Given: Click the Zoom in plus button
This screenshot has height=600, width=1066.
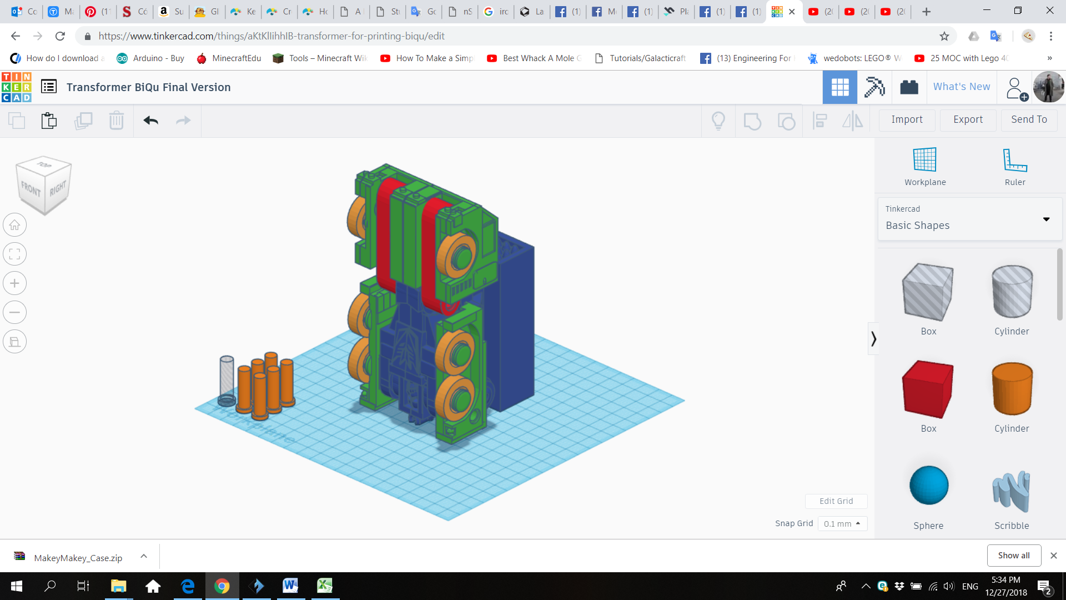Looking at the screenshot, I should [x=15, y=283].
